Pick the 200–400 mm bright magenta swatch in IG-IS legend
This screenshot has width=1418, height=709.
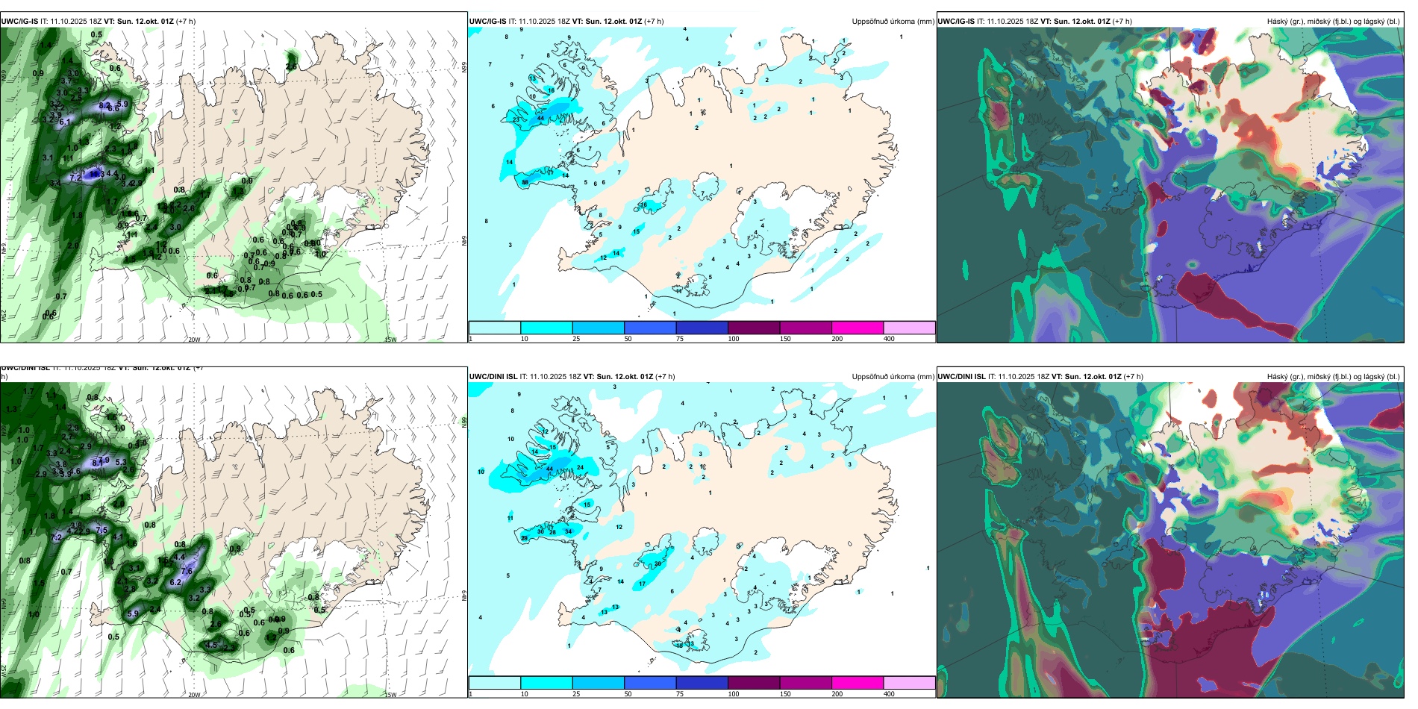[x=858, y=328]
